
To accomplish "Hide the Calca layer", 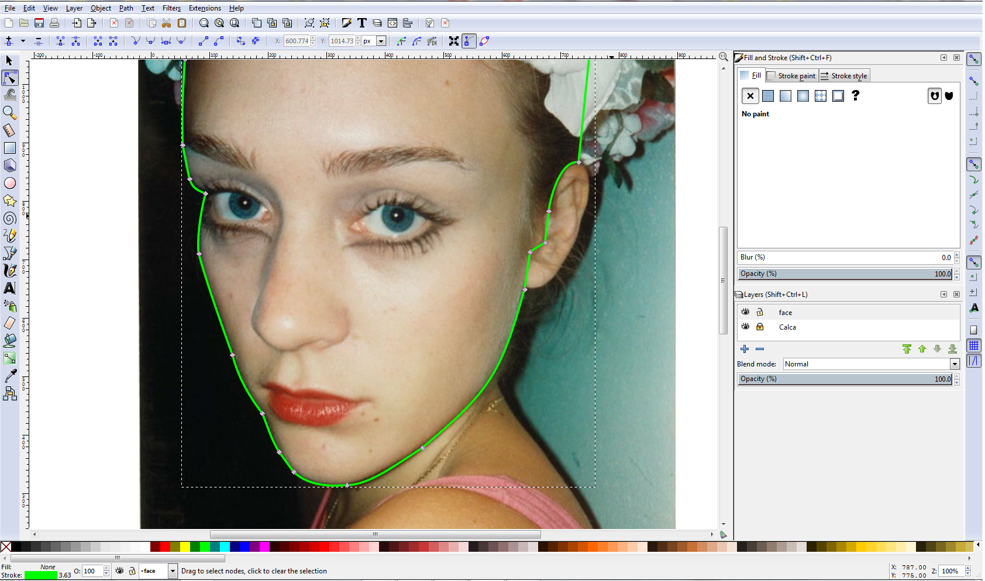I will pos(745,327).
